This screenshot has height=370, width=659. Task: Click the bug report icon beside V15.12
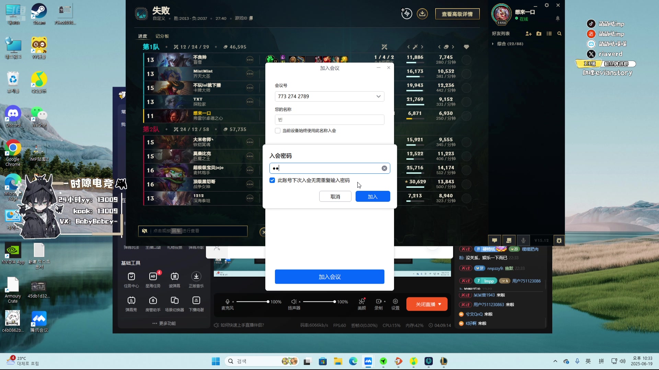[559, 240]
